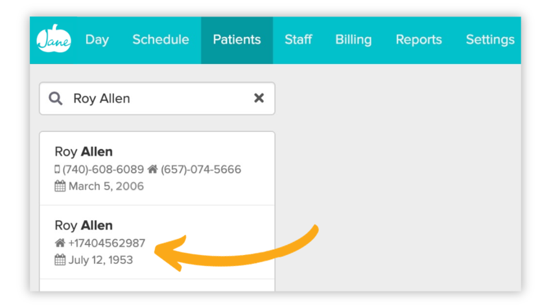The image size is (551, 308).
Task: Click the home number +17404562987
Action: (107, 243)
